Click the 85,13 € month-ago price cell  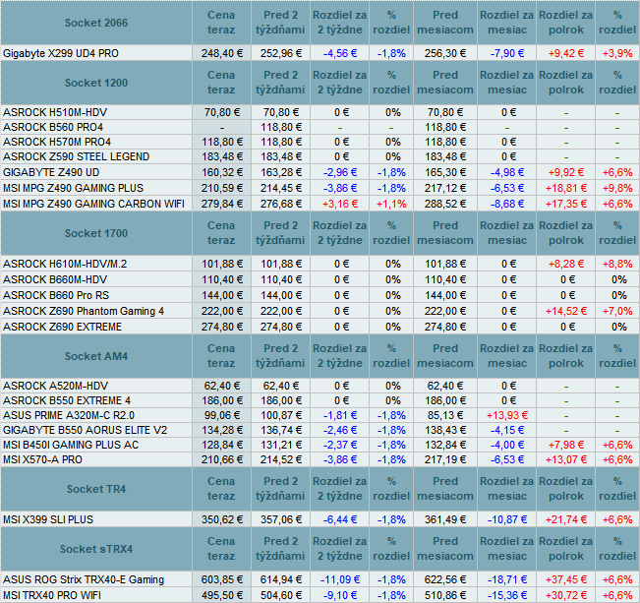(x=445, y=415)
